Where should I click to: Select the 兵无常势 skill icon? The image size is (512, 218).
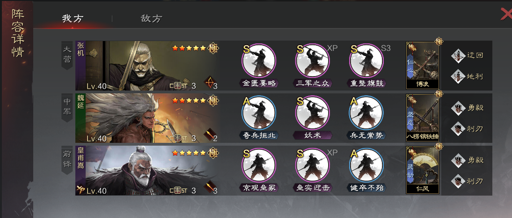[366, 113]
